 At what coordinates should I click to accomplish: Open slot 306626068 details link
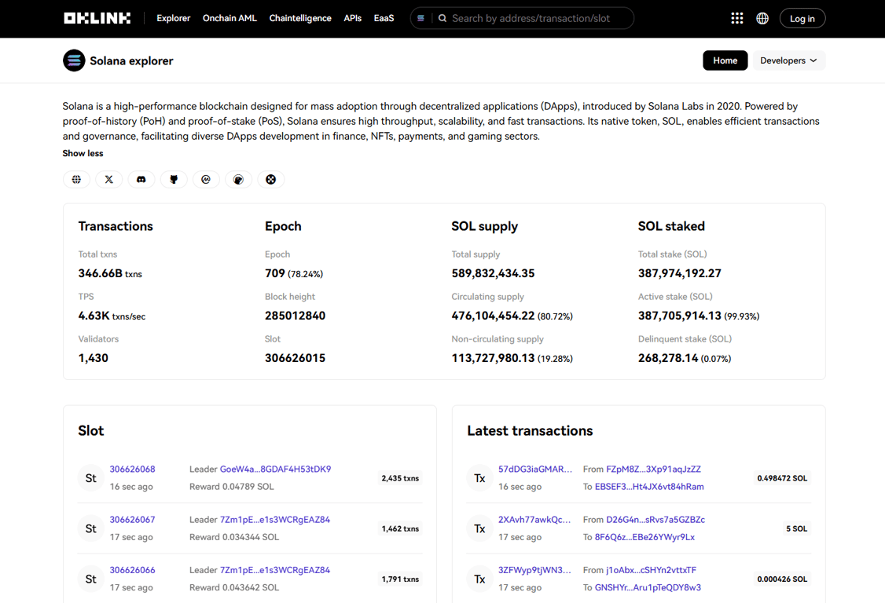(132, 469)
